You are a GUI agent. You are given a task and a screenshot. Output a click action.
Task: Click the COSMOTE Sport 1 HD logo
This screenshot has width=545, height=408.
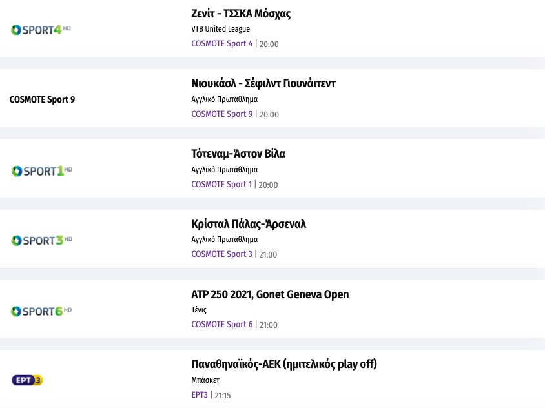pyautogui.click(x=41, y=170)
